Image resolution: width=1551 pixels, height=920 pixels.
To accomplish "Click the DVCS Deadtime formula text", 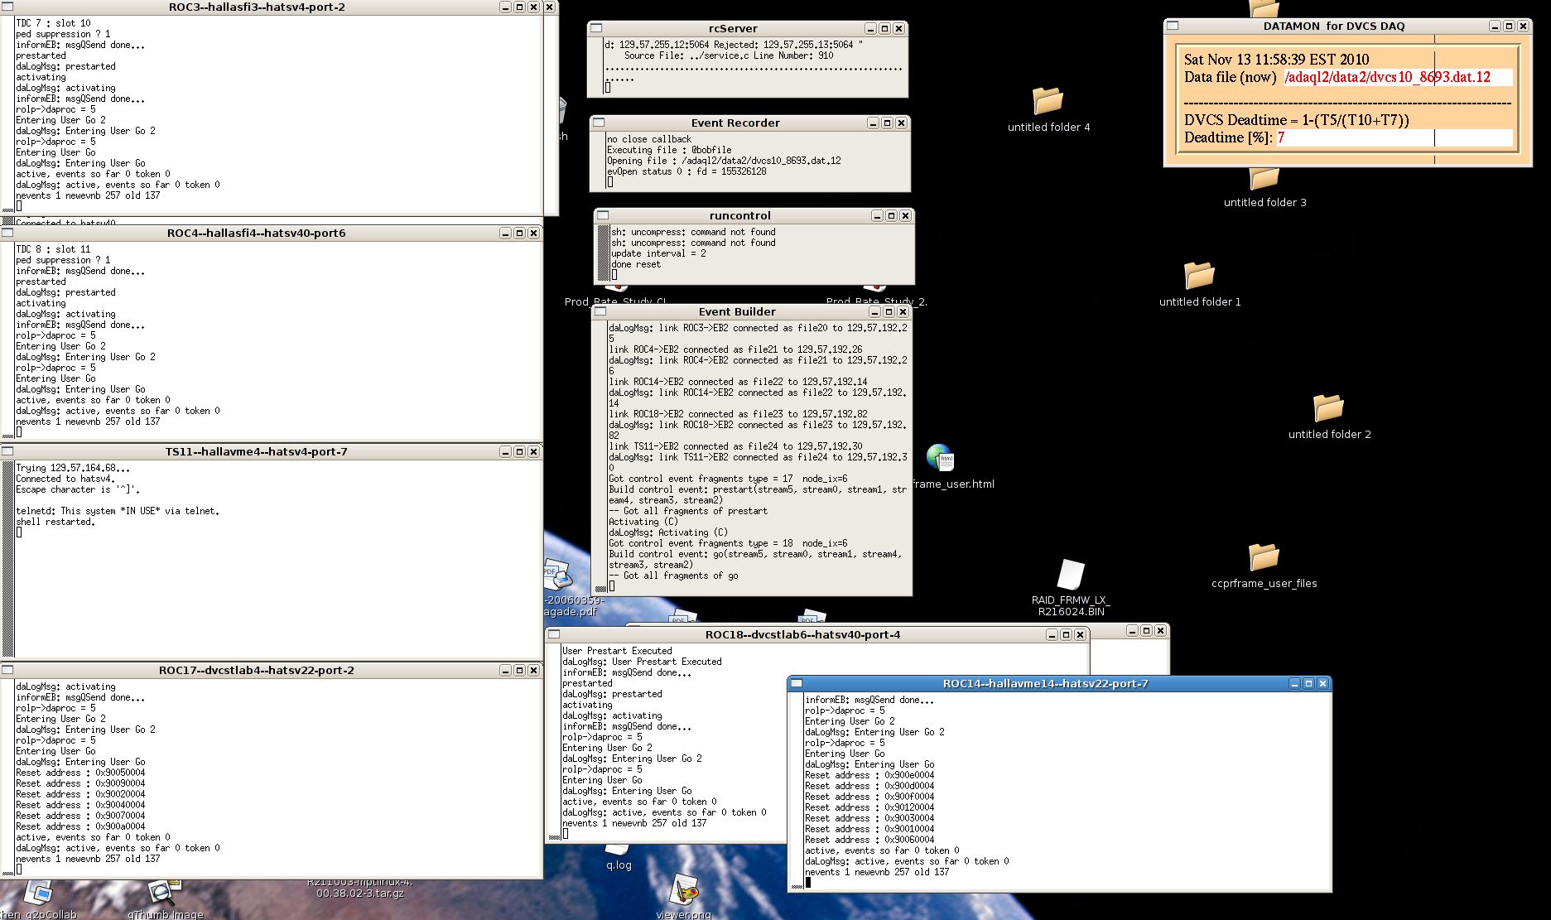I will [x=1296, y=120].
